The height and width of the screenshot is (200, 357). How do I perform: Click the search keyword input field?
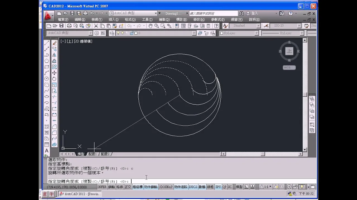pos(214,13)
